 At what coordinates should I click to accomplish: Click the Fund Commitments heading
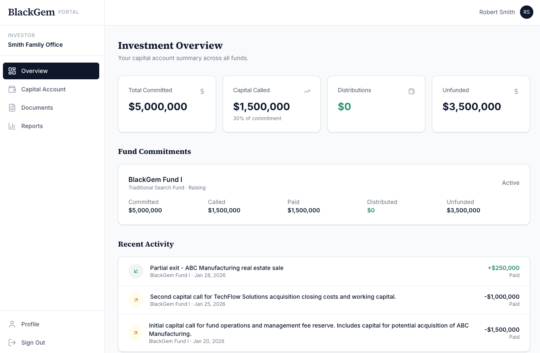point(154,151)
